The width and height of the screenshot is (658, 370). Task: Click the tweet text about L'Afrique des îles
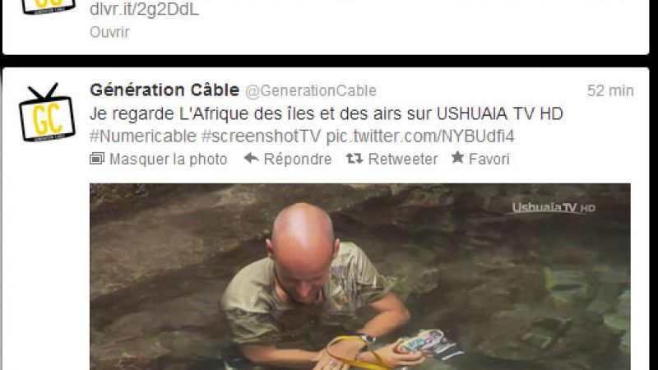(326, 113)
